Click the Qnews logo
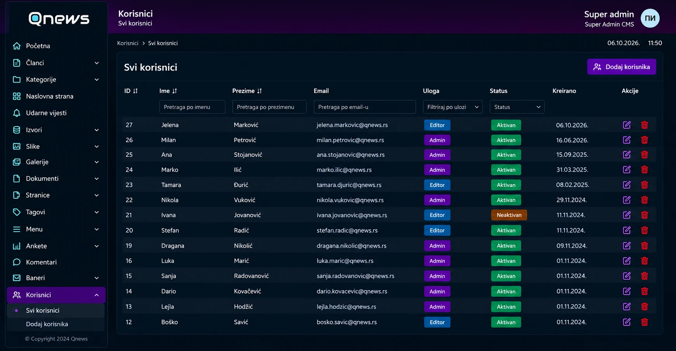 [59, 19]
